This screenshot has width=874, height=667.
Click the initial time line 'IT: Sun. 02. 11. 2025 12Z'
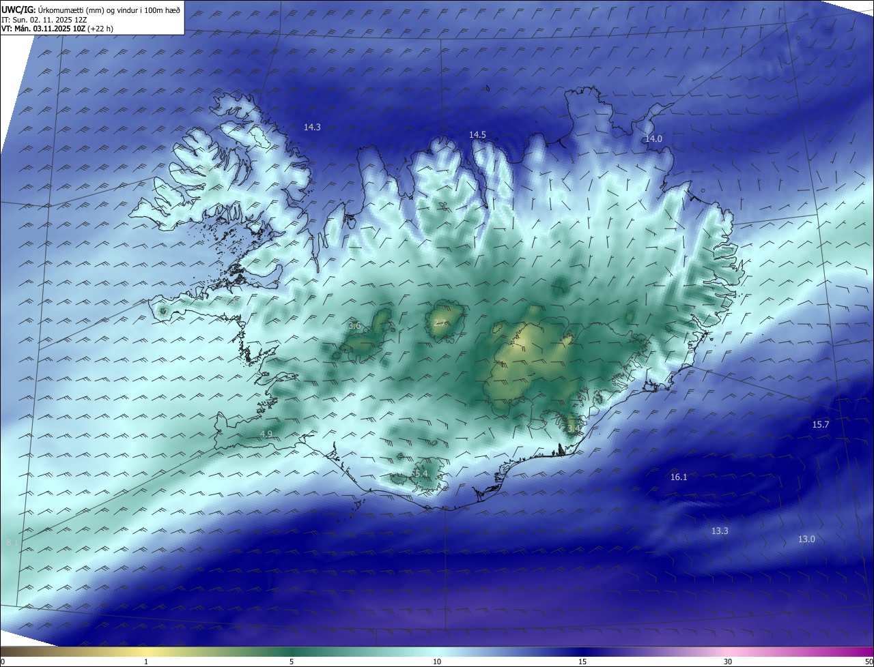[44, 20]
